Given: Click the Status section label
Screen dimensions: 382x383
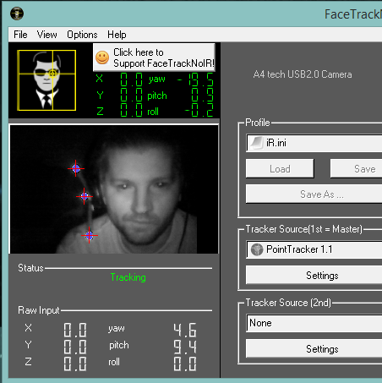Looking at the screenshot, I should pyautogui.click(x=30, y=268).
